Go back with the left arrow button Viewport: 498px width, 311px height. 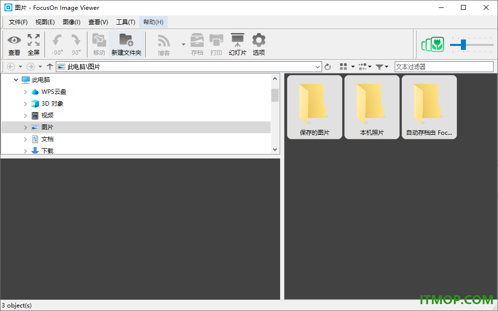[x=11, y=67]
